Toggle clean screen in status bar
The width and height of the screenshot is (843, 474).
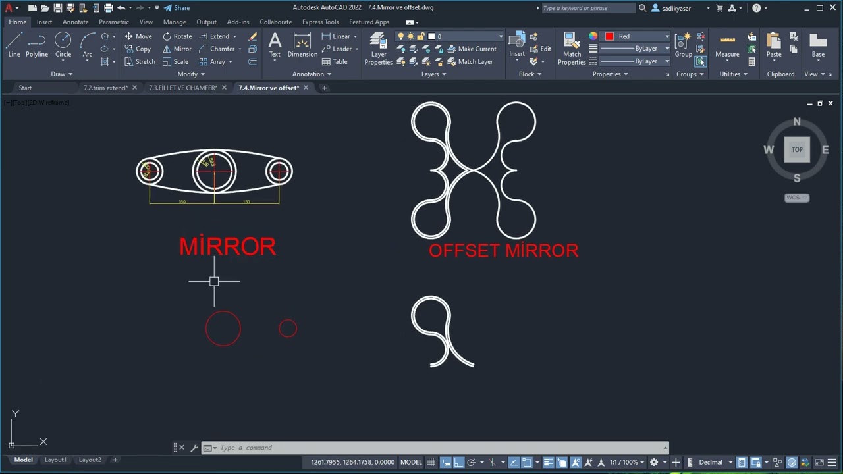tap(819, 462)
